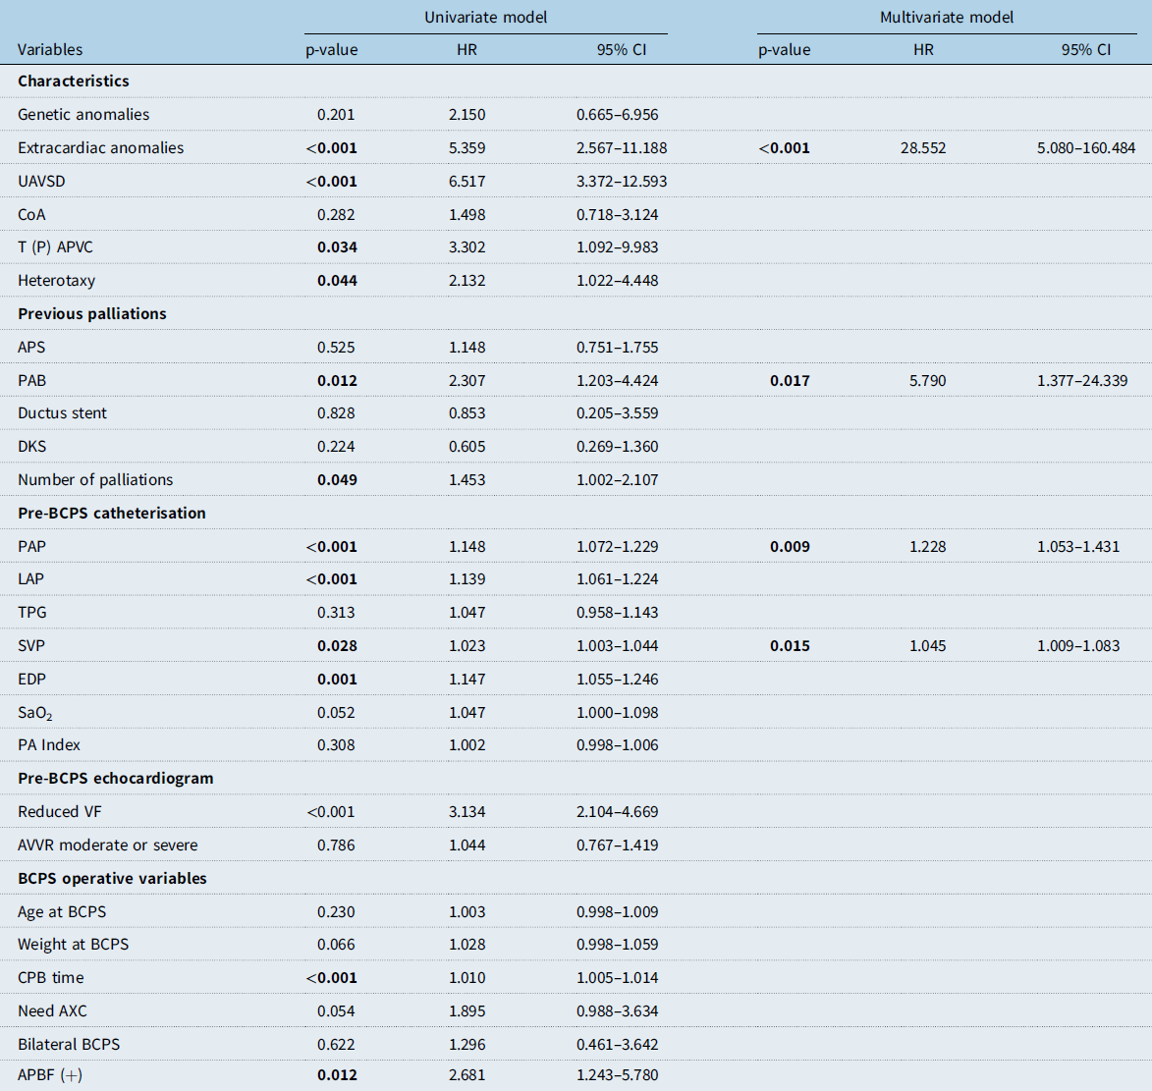Click the Reduced VF hazard ratio 3.134
Image resolution: width=1152 pixels, height=1091 pixels.
(x=466, y=811)
